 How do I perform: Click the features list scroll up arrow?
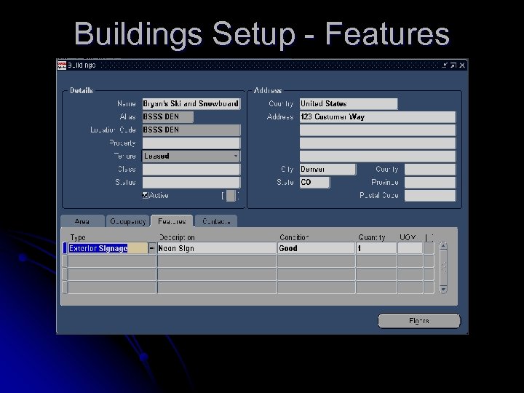click(x=443, y=246)
